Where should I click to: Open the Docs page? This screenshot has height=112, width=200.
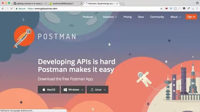click(141, 17)
